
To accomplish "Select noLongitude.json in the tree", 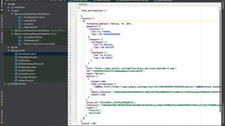I will coord(27,77).
